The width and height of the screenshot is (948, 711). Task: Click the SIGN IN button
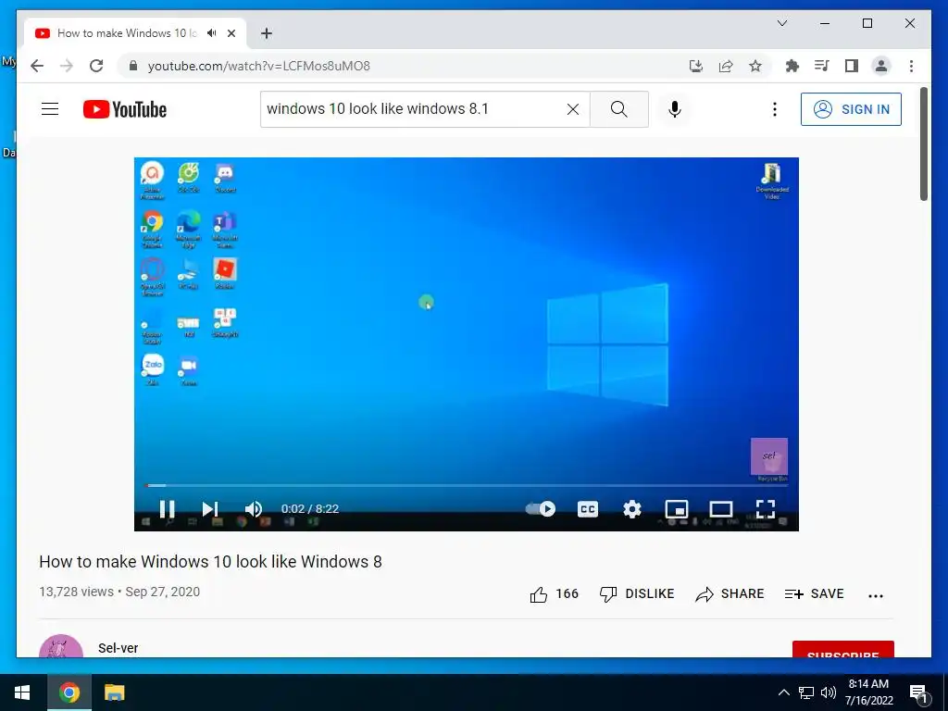pyautogui.click(x=851, y=109)
